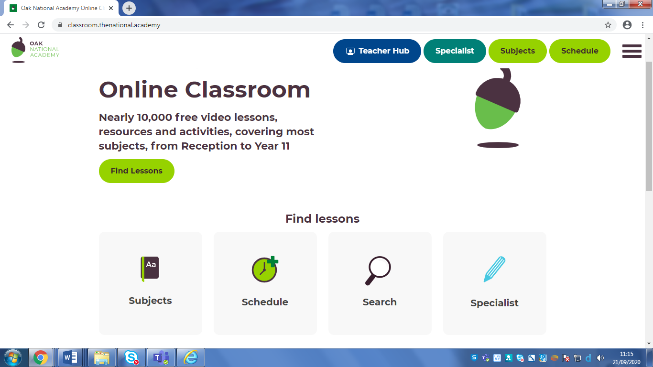Open Microsoft Teams from the taskbar
Screen dimensions: 653x367
tap(161, 357)
